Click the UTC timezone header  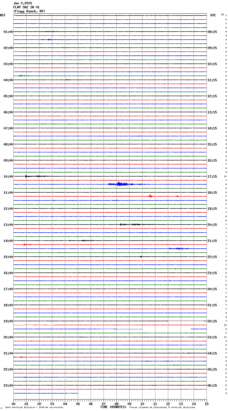(213, 15)
